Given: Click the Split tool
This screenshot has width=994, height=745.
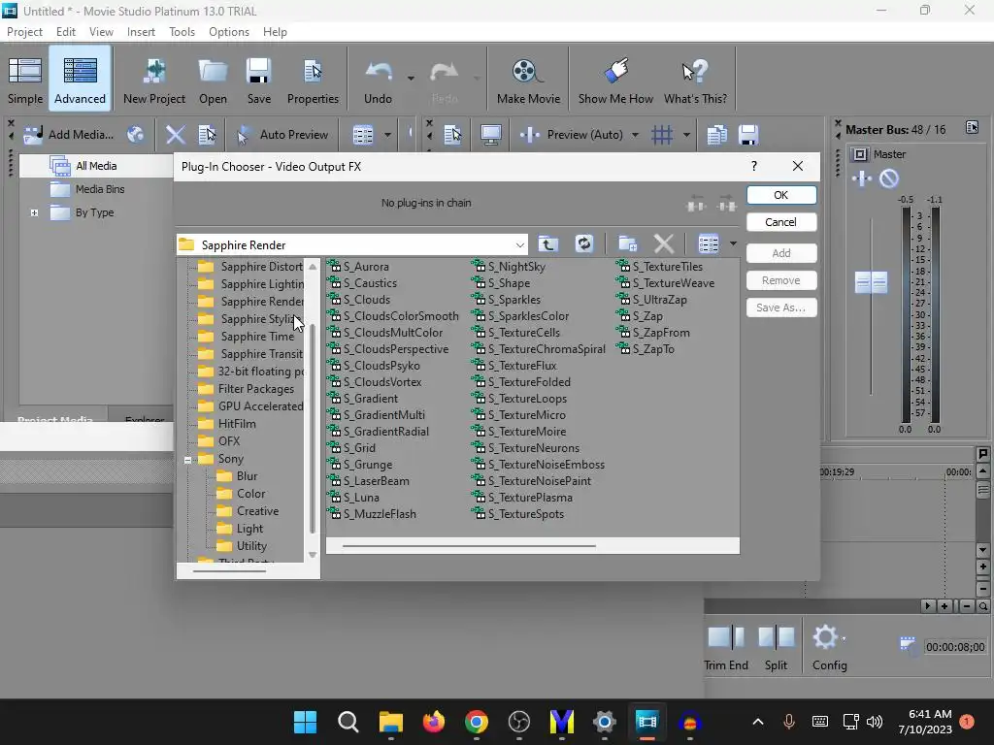Looking at the screenshot, I should [776, 647].
